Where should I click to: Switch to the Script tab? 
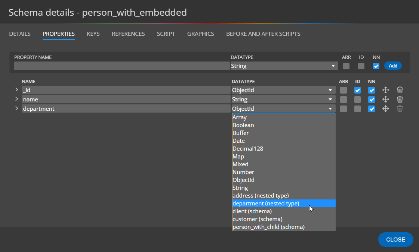pyautogui.click(x=166, y=34)
